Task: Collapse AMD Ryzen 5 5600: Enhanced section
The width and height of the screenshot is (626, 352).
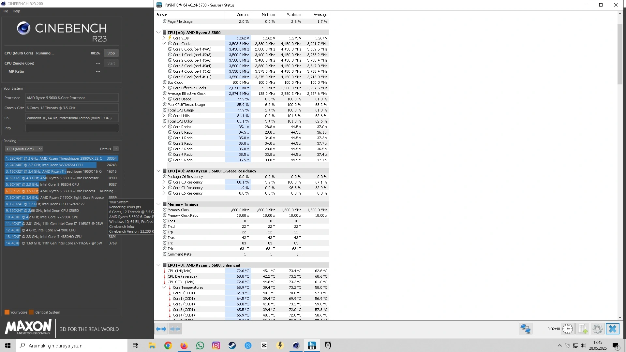Action: (158, 265)
